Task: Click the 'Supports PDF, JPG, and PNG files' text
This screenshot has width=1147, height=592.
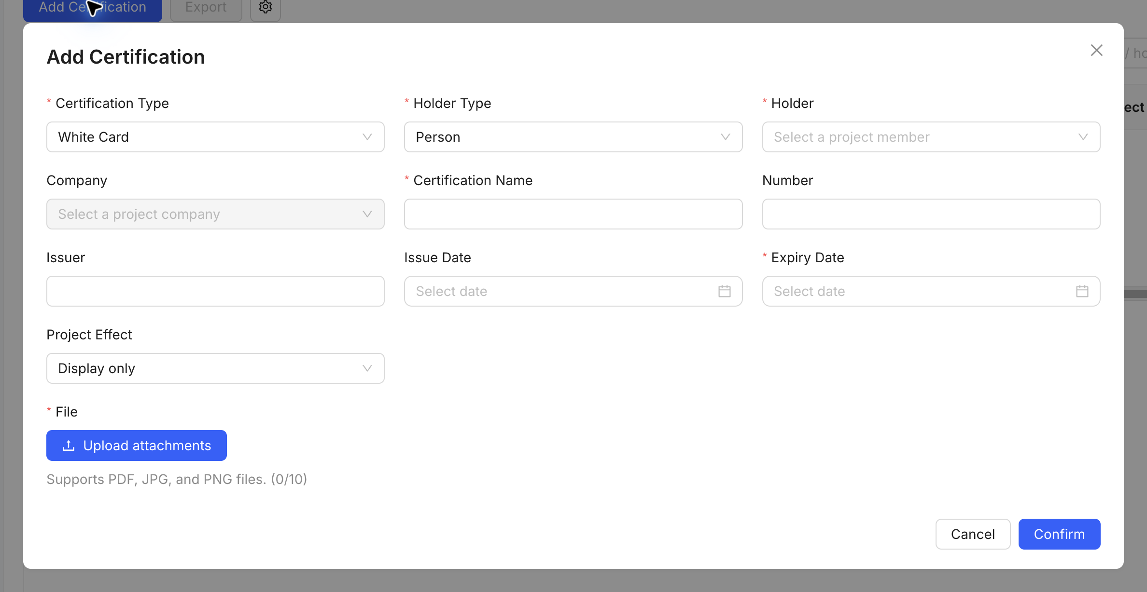Action: (177, 479)
